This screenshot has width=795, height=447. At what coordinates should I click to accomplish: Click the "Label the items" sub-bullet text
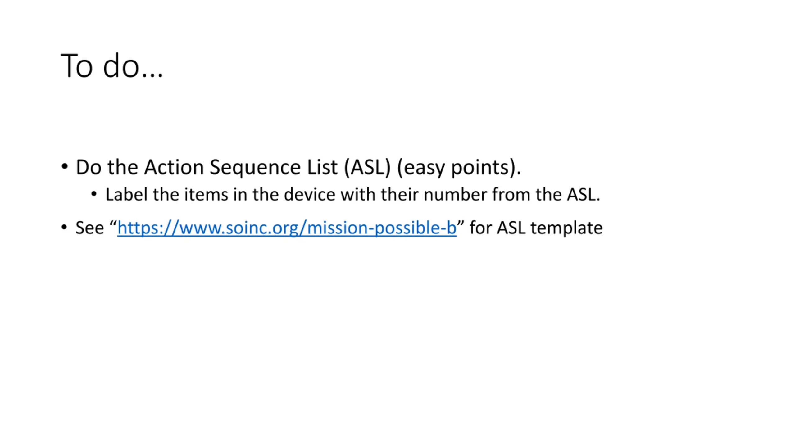point(353,195)
